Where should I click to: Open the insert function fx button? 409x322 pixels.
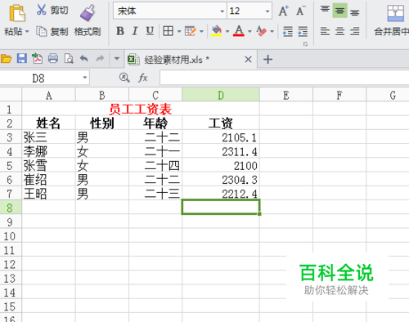[143, 78]
